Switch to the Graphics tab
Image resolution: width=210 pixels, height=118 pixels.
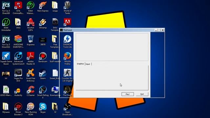coord(80,64)
